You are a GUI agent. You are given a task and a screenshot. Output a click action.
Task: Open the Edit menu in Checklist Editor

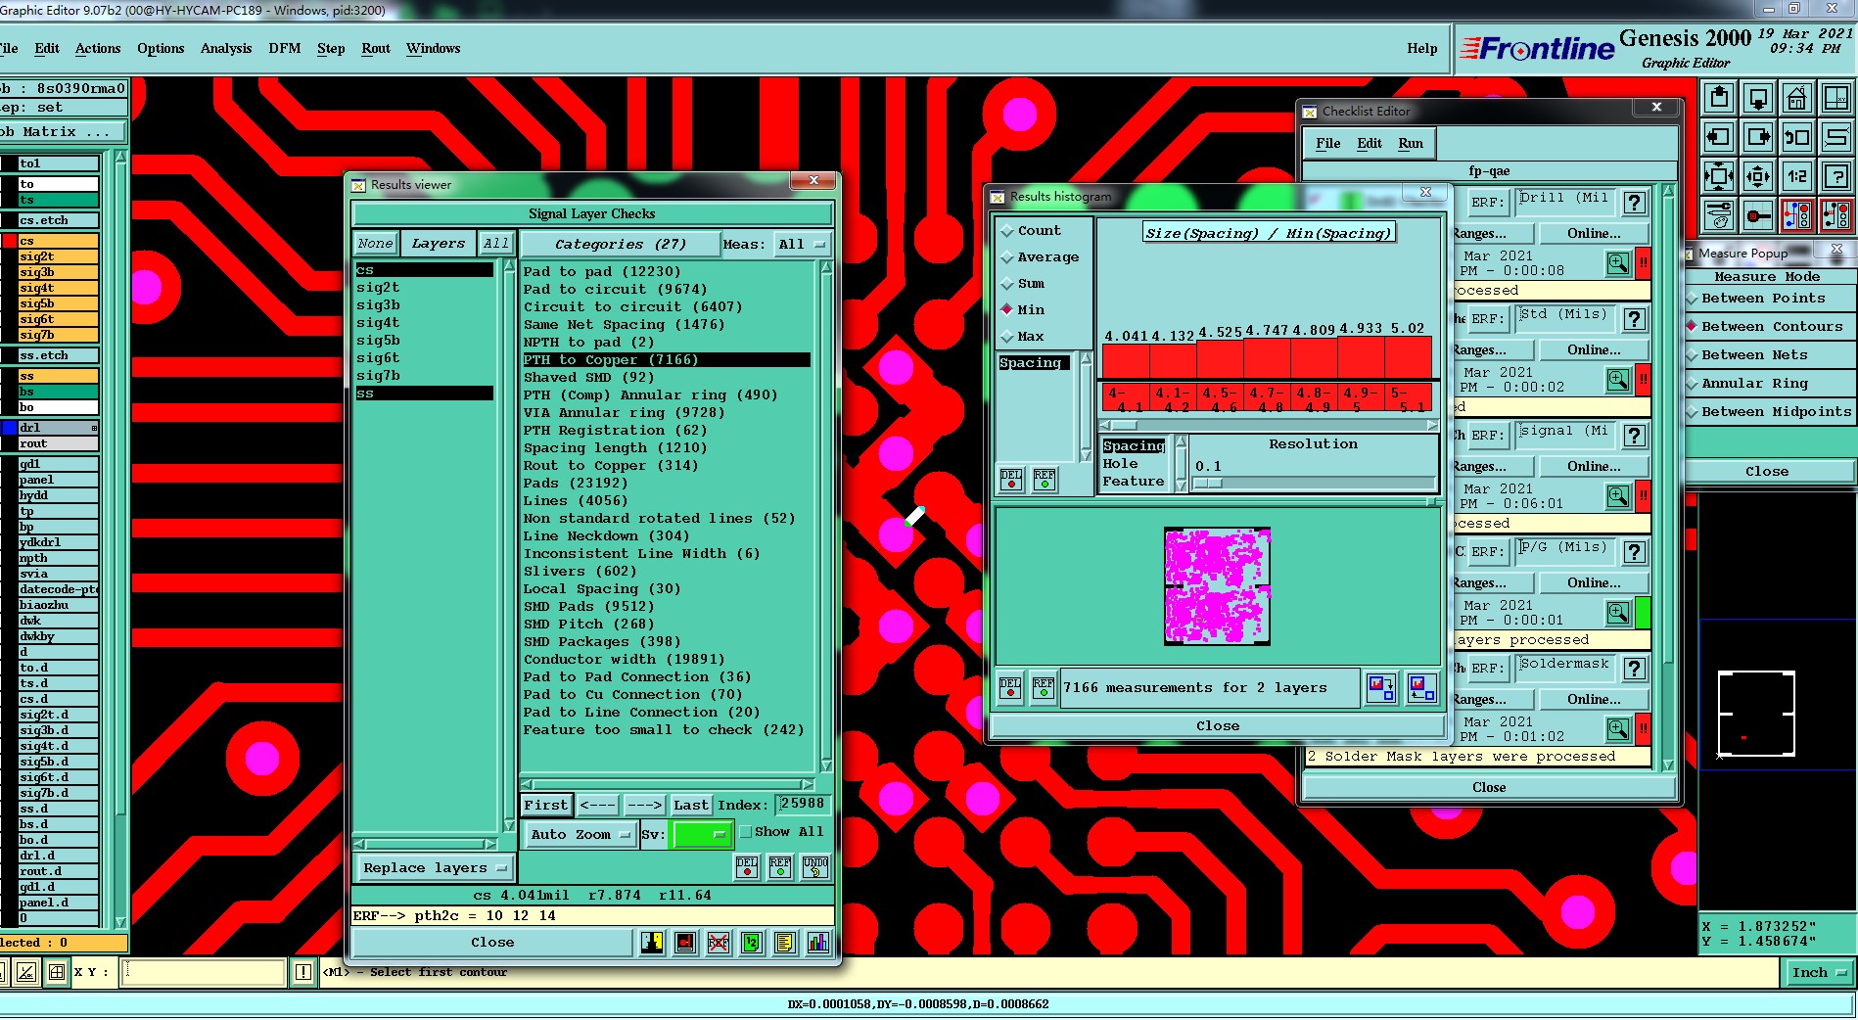click(x=1369, y=143)
